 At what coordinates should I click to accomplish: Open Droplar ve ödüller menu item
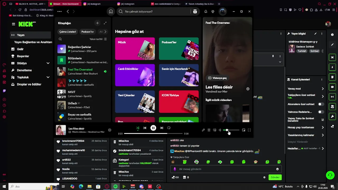[x=29, y=84]
